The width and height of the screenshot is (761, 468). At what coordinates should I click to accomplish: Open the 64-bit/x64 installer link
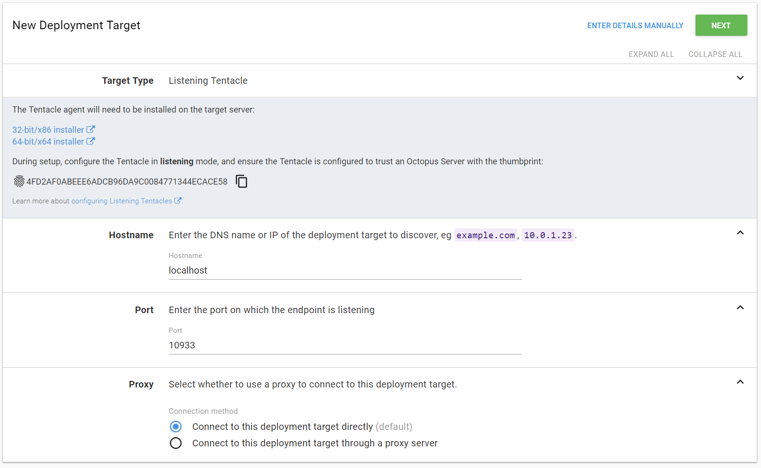pos(48,142)
